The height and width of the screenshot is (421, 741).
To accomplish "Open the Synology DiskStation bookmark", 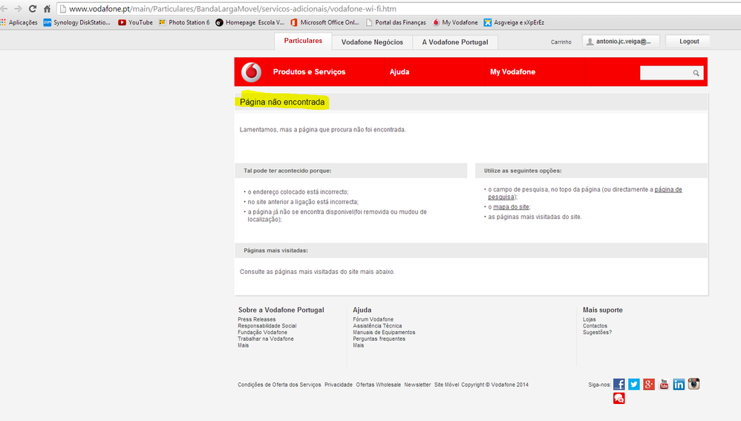I will [76, 22].
